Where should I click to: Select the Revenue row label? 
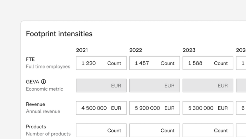click(35, 104)
